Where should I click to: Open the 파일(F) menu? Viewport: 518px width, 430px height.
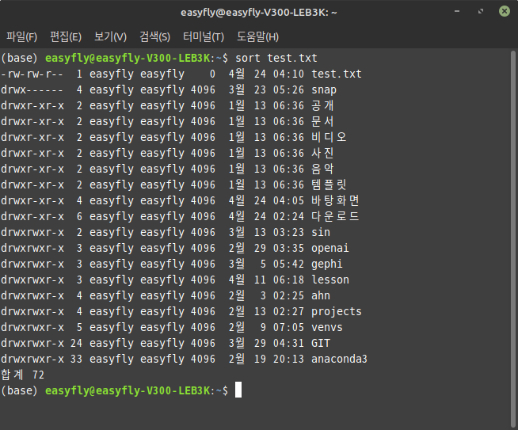click(x=22, y=36)
